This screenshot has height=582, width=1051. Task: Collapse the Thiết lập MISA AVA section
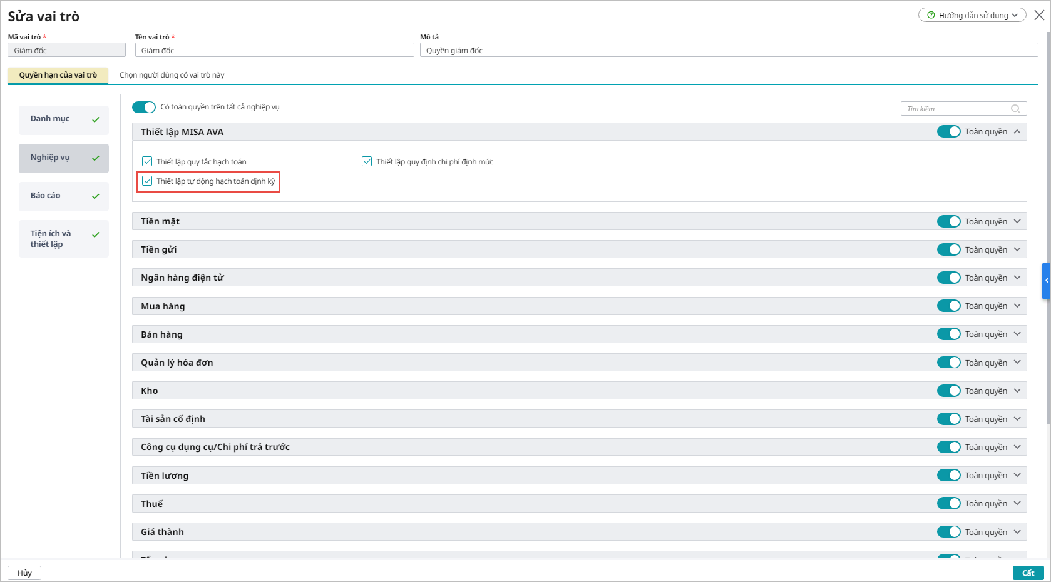pyautogui.click(x=1017, y=131)
